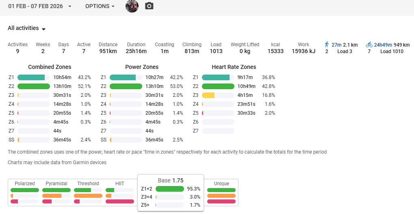This screenshot has height=214, width=414.
Task: Expand the OPTIONS menu
Action: pos(100,6)
